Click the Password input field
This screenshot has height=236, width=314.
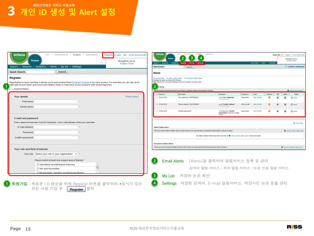click(x=56, y=132)
